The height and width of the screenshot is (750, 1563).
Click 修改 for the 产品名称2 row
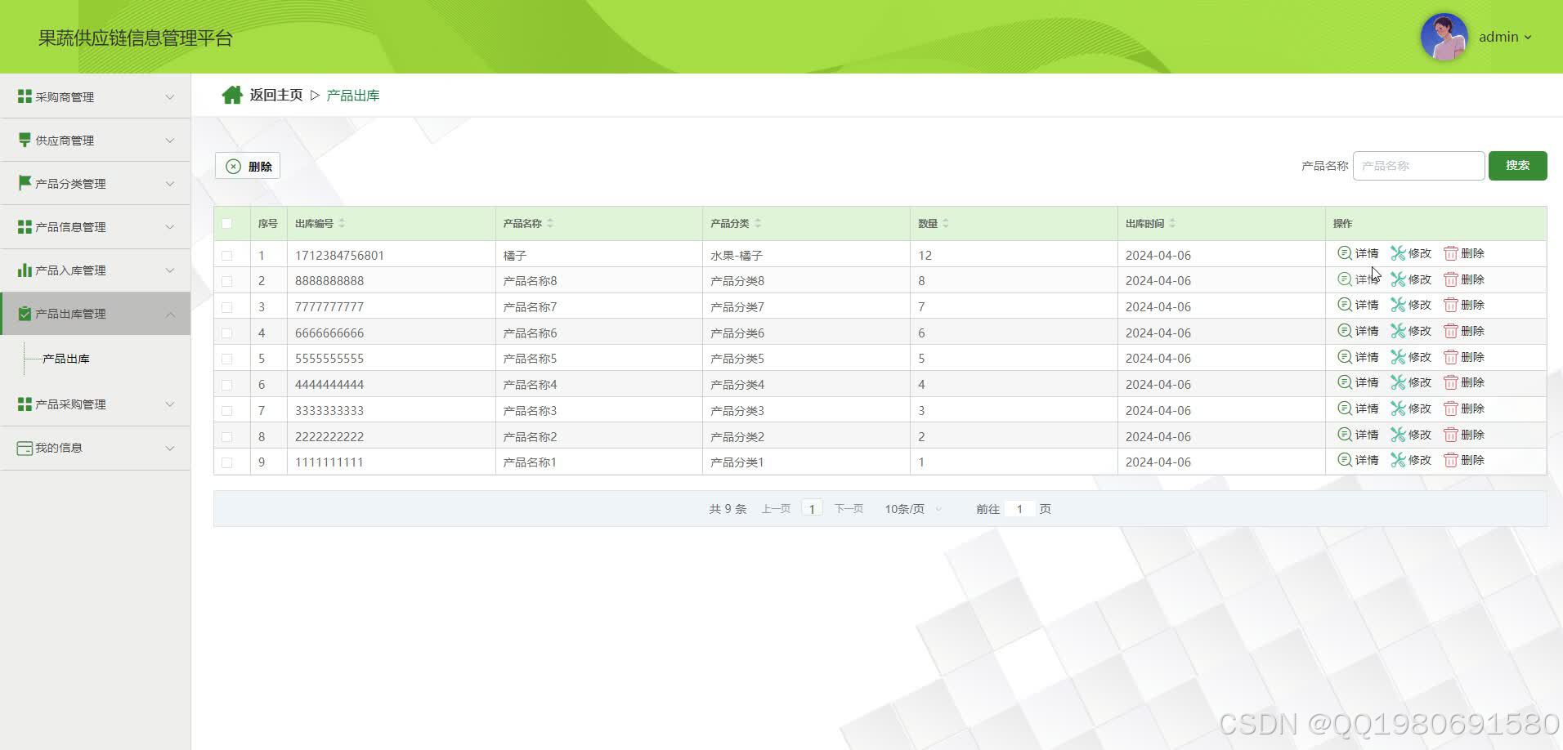click(1411, 435)
